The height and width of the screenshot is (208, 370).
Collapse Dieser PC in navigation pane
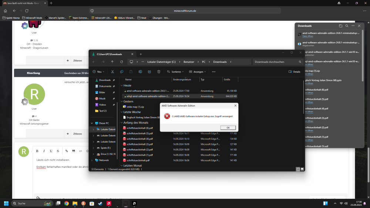(x=92, y=123)
